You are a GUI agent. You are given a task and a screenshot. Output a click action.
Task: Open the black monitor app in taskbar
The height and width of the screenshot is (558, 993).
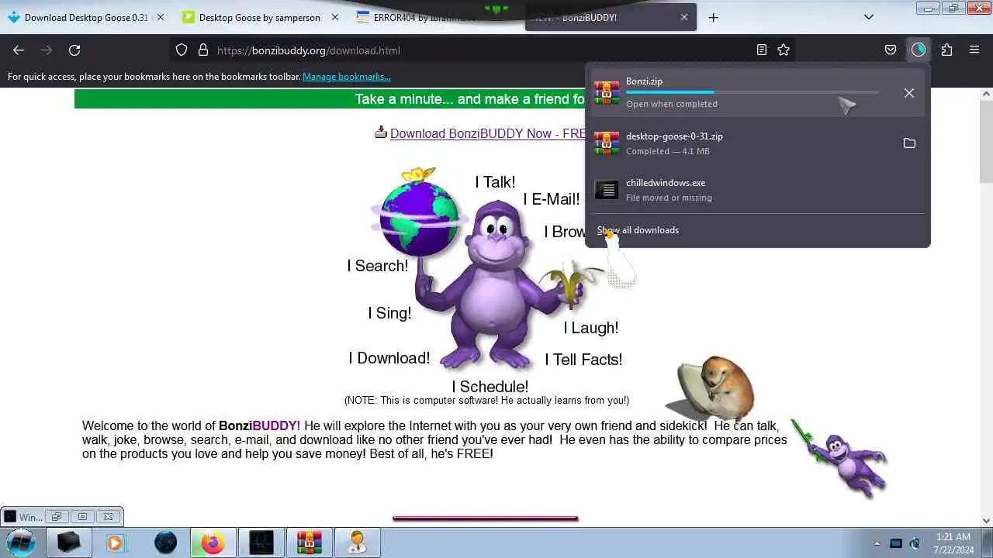[261, 542]
